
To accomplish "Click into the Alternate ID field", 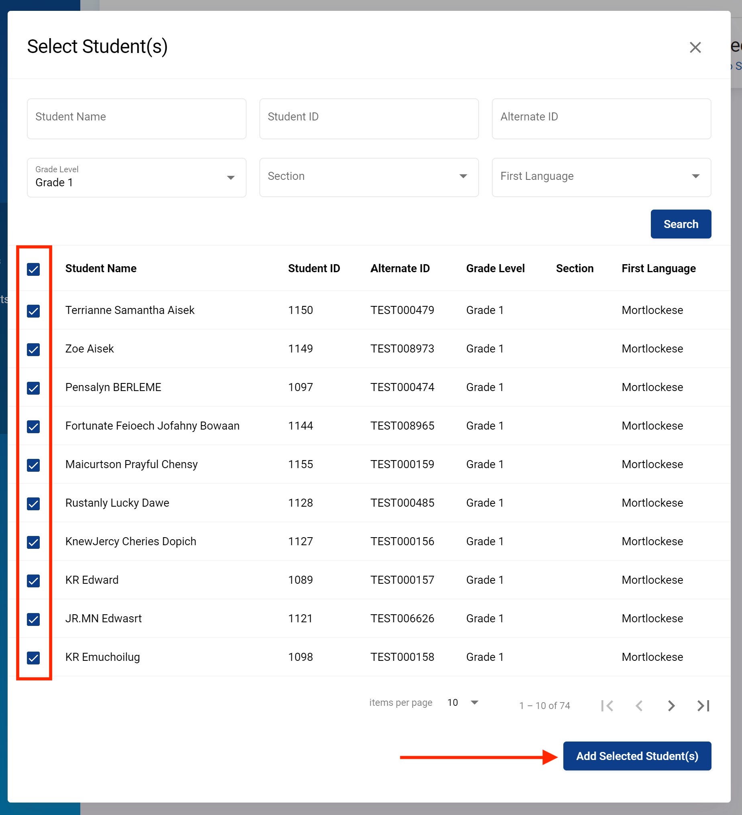I will point(601,118).
